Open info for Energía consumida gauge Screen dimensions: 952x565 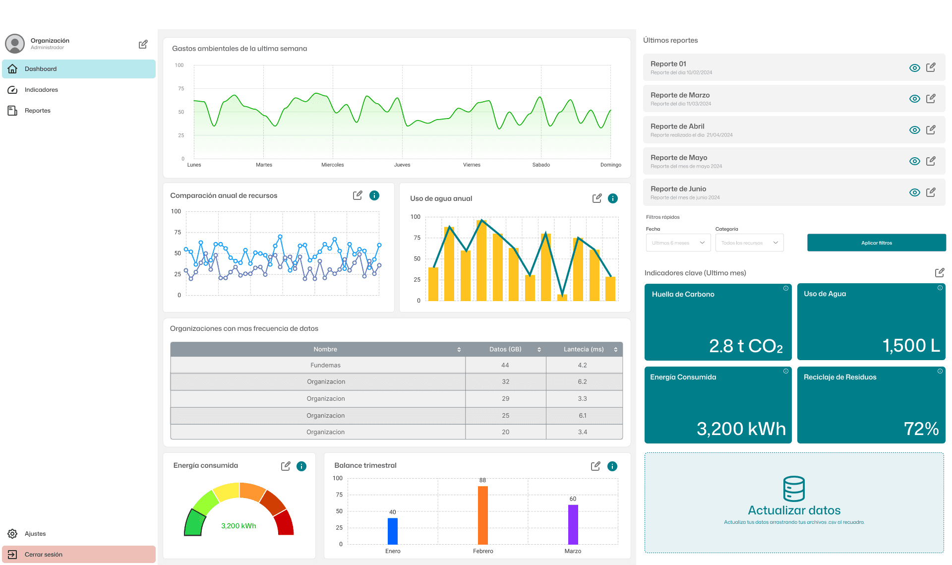pos(301,466)
